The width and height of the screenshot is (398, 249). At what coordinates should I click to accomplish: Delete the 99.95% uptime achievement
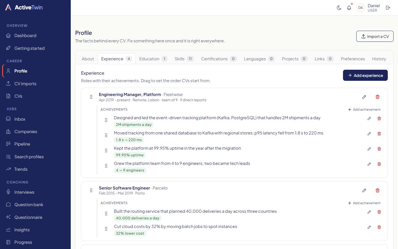click(x=379, y=149)
